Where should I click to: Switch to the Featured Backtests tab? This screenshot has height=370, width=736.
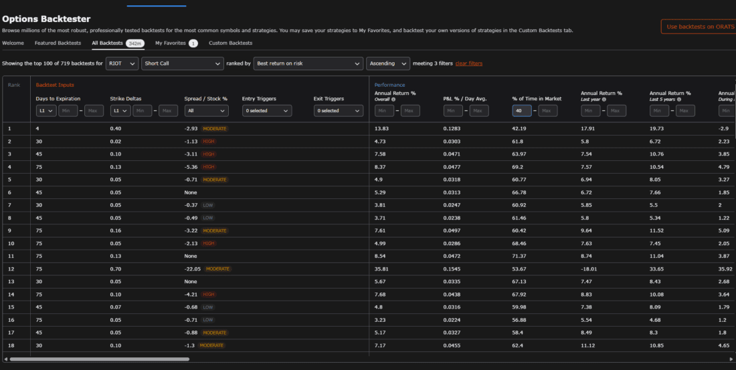58,43
